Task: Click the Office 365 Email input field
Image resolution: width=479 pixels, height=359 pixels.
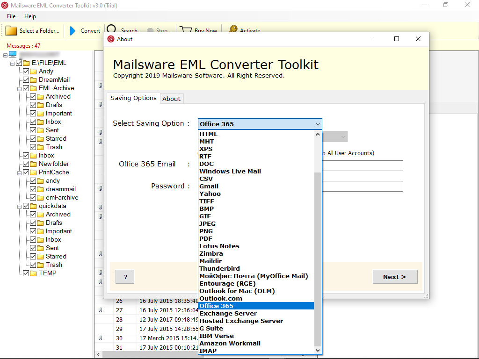Action: 363,166
